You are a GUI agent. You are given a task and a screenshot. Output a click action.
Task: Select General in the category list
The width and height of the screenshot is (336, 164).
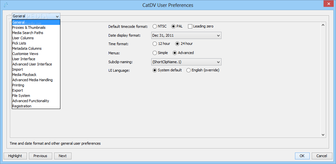[36, 22]
